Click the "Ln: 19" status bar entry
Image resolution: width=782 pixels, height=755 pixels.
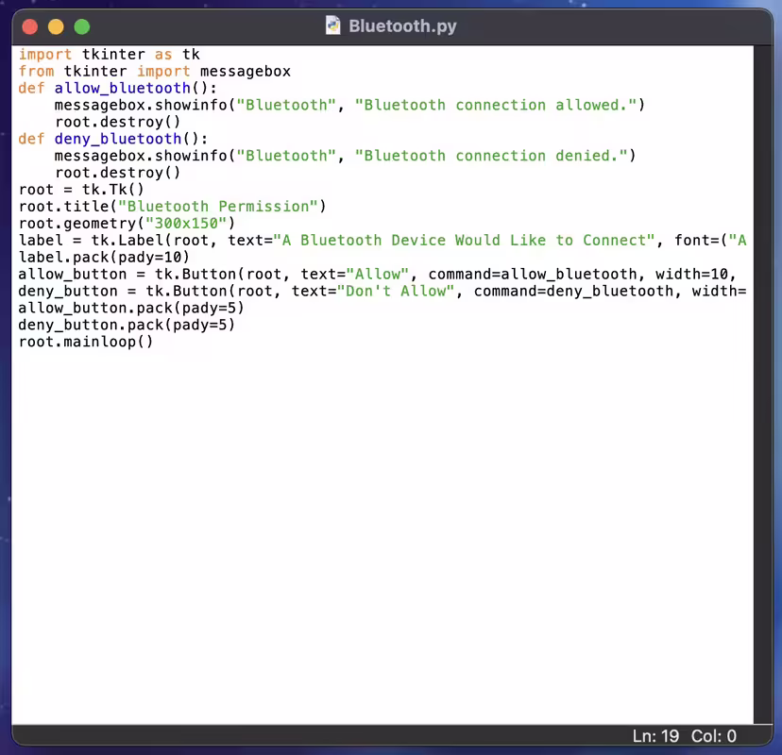(x=655, y=736)
